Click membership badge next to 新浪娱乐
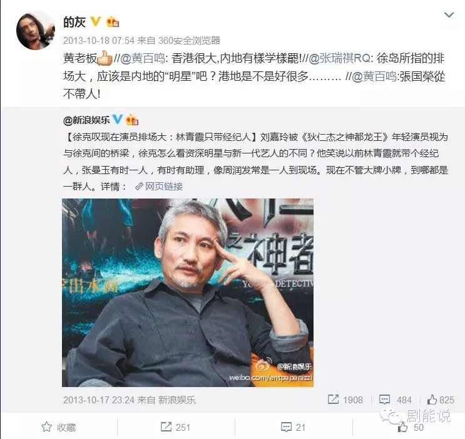The height and width of the screenshot is (439, 465). 132,120
